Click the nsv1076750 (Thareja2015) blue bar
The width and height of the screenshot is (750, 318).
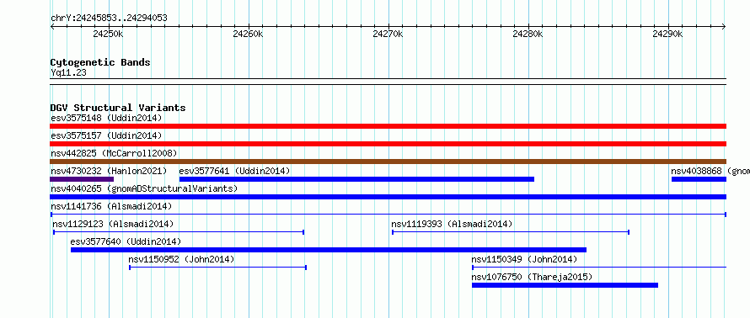pos(565,285)
